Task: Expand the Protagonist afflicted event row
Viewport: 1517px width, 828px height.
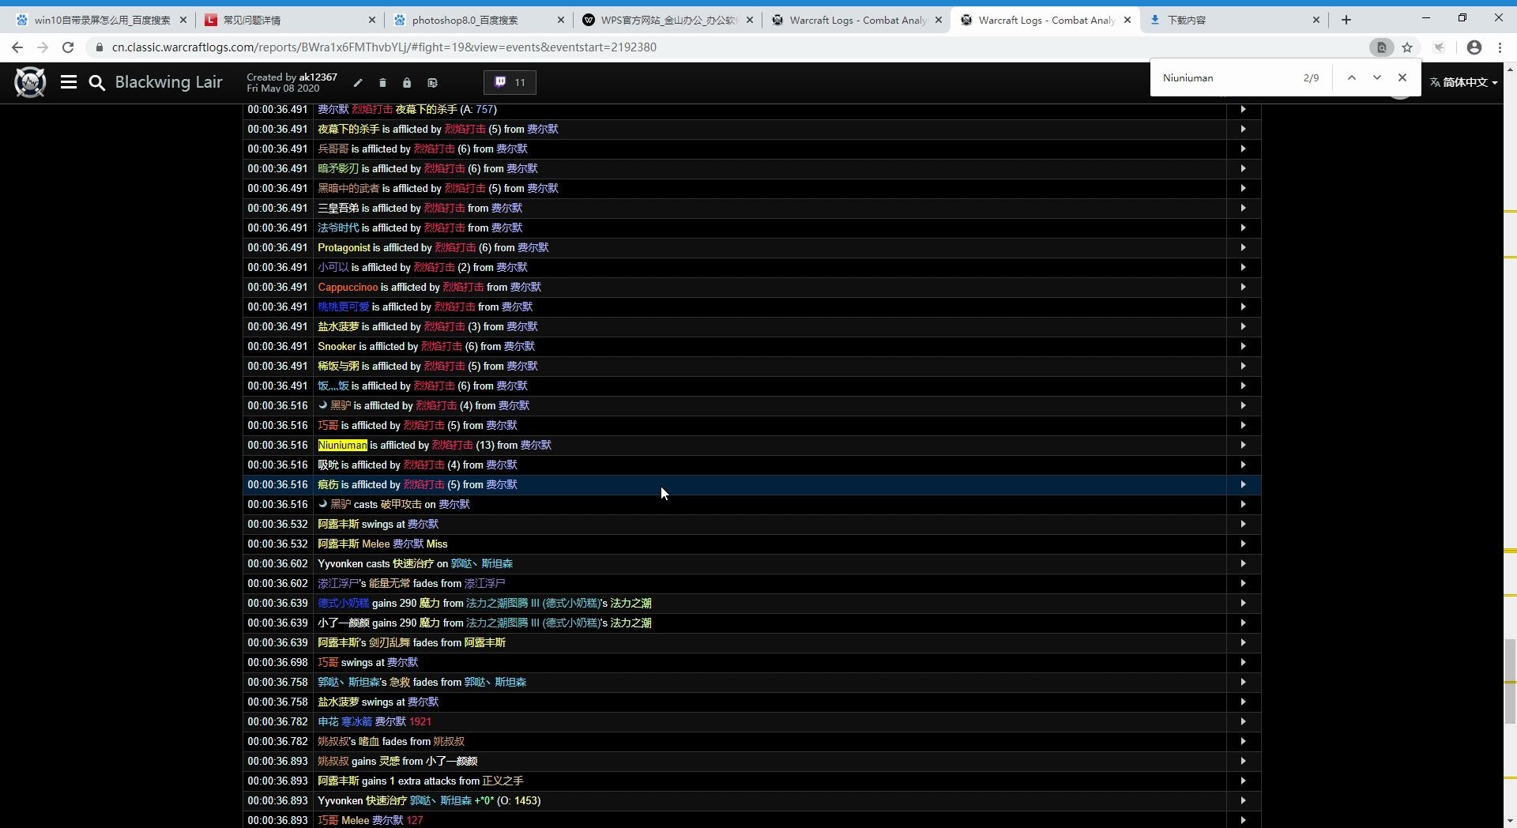Action: click(1243, 247)
